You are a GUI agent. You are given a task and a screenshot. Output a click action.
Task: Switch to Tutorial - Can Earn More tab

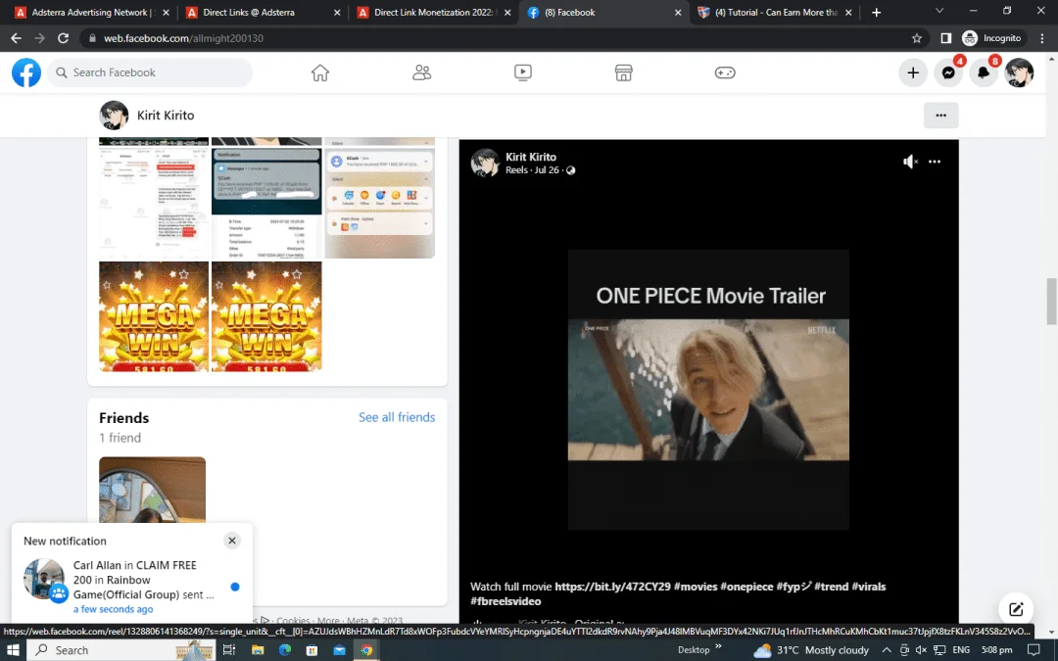[x=775, y=12]
